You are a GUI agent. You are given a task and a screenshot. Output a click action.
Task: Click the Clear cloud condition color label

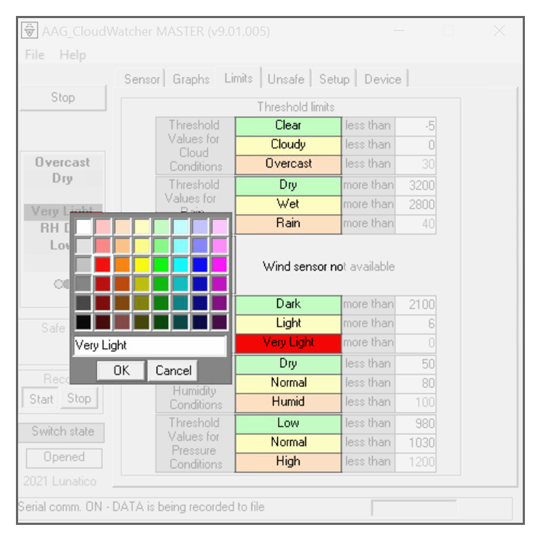point(288,126)
